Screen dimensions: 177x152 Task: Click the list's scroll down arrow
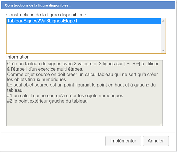click(163, 51)
